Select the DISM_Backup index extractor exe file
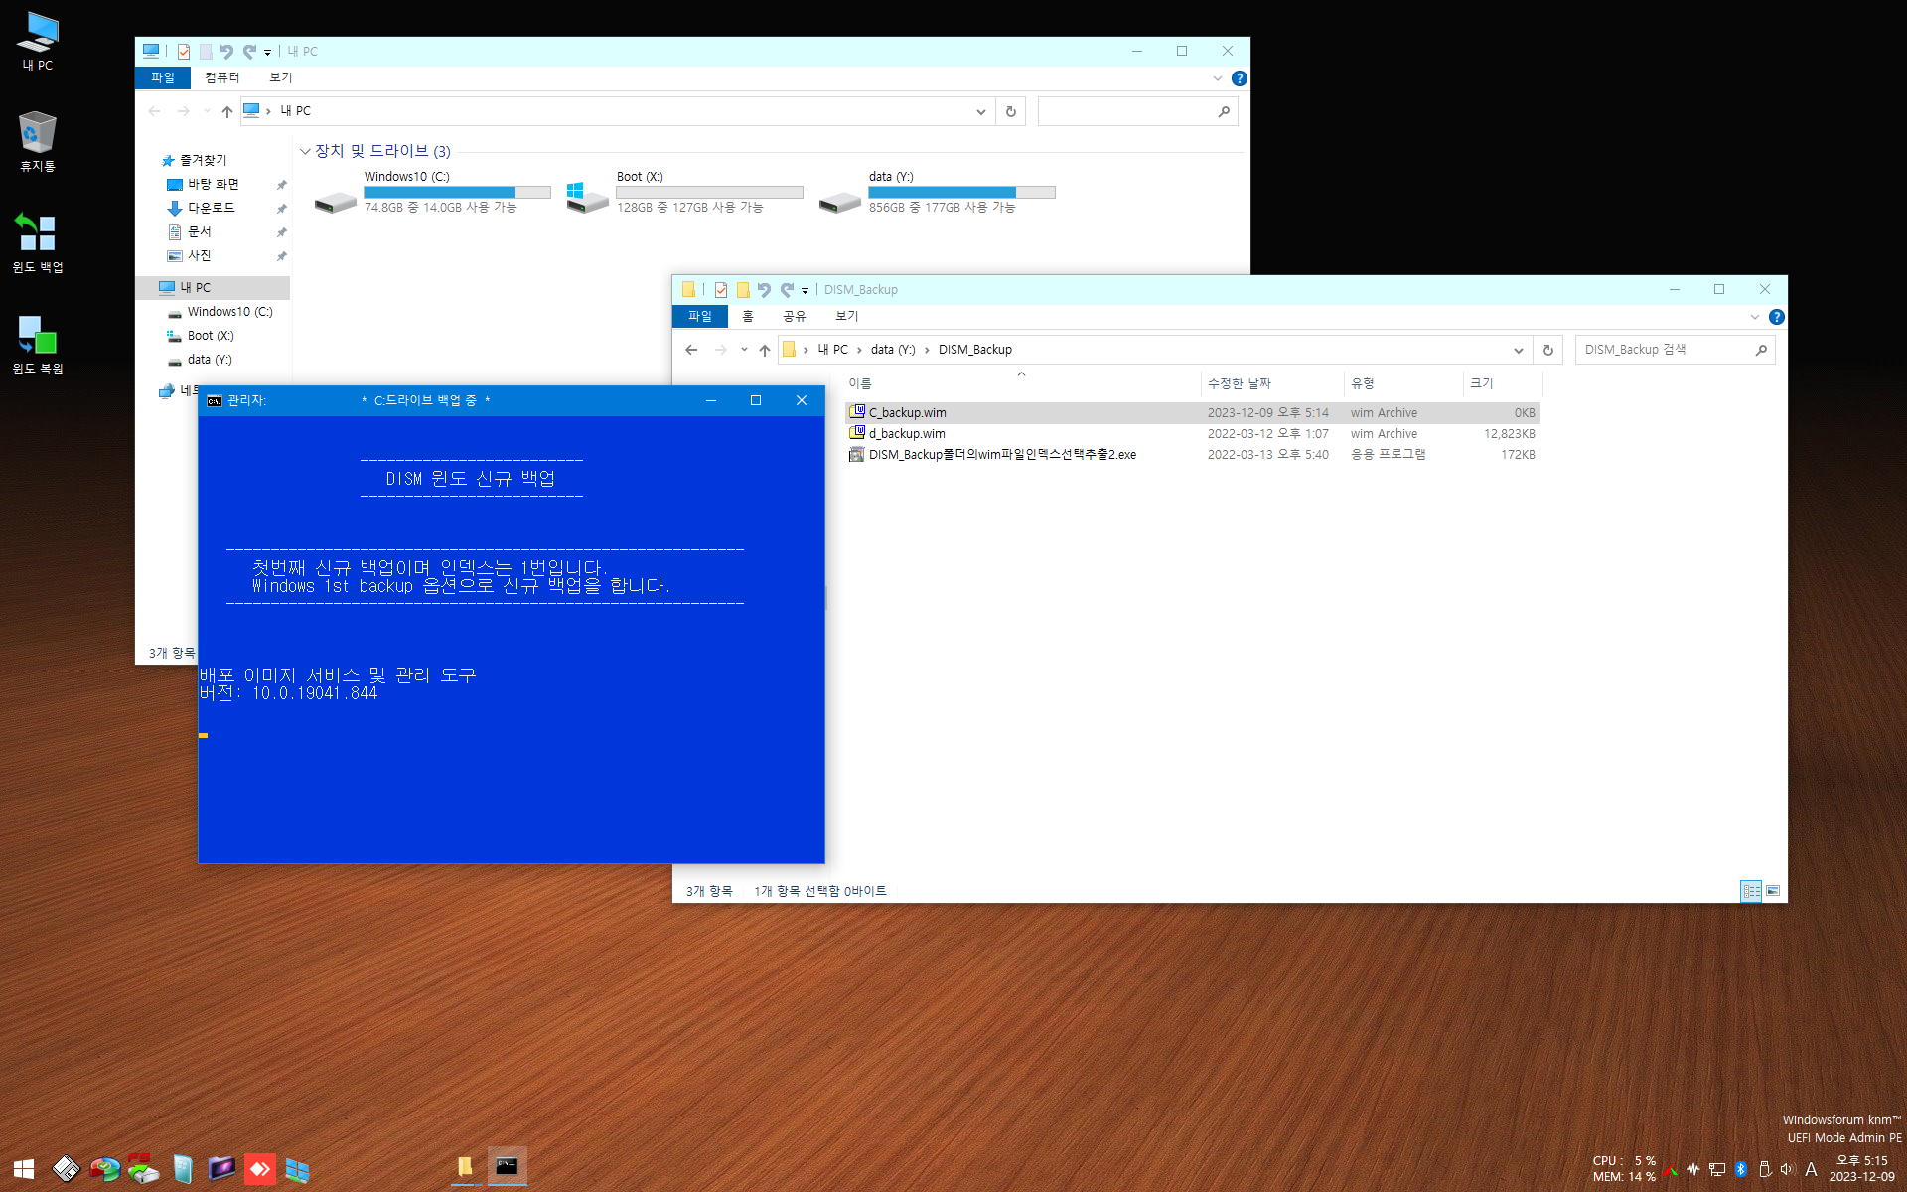This screenshot has height=1192, width=1907. [1192, 455]
